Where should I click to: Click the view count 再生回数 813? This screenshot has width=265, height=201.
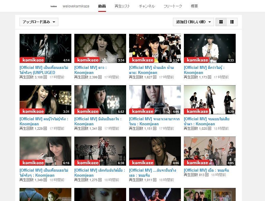(x=196, y=175)
